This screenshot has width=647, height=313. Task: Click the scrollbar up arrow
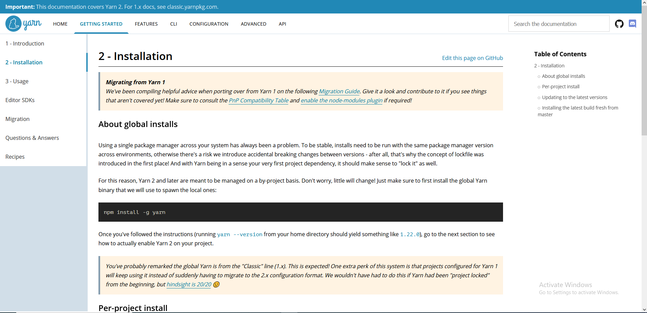tap(644, 3)
